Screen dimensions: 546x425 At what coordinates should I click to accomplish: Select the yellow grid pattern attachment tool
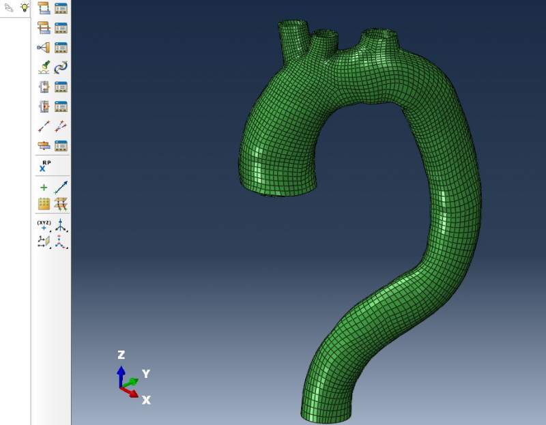[44, 204]
